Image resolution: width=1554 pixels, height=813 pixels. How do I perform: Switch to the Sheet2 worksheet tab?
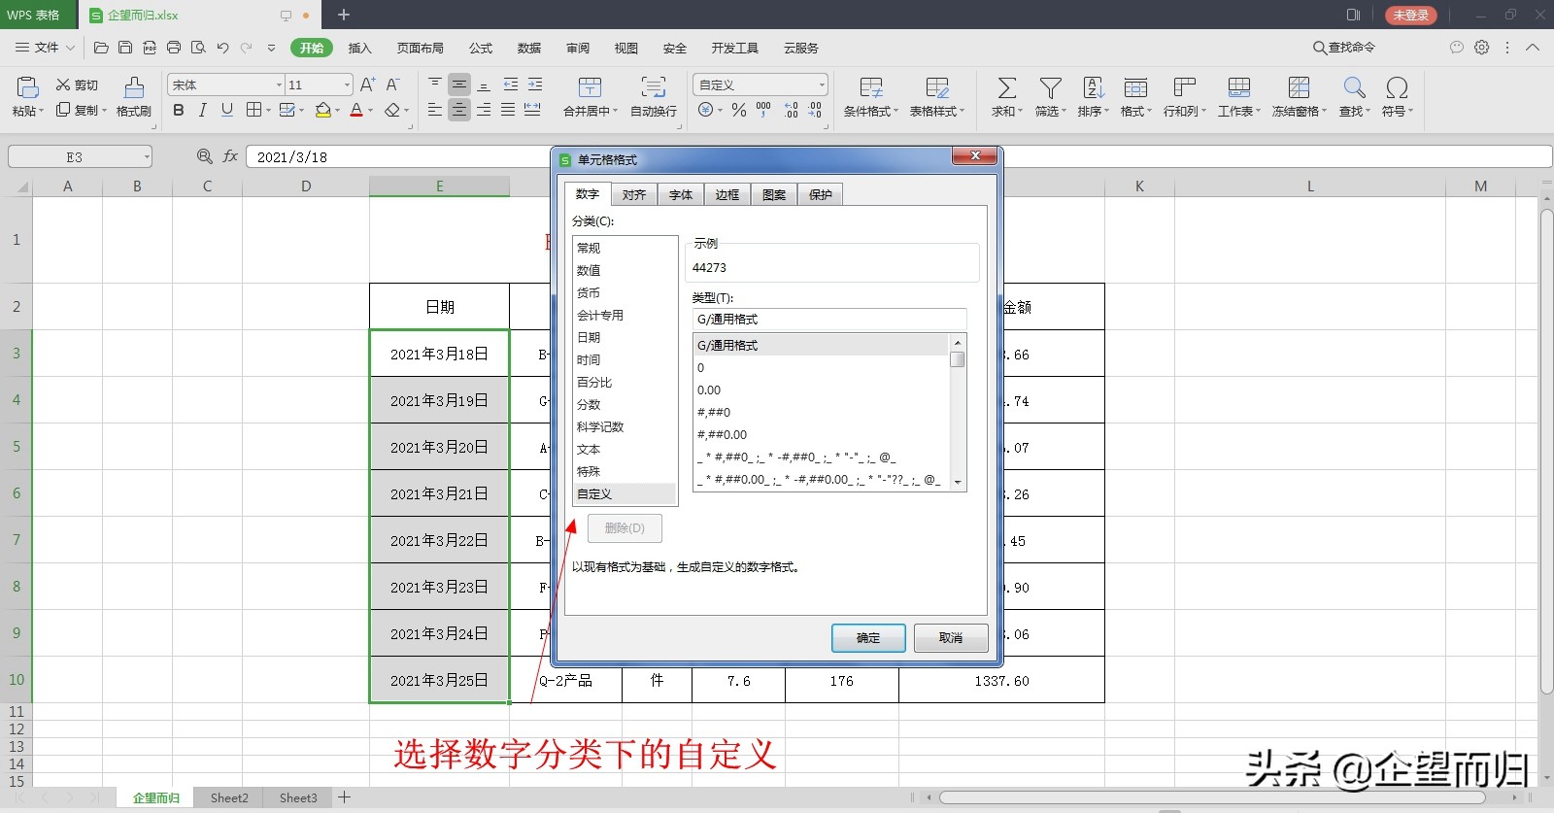click(x=229, y=797)
